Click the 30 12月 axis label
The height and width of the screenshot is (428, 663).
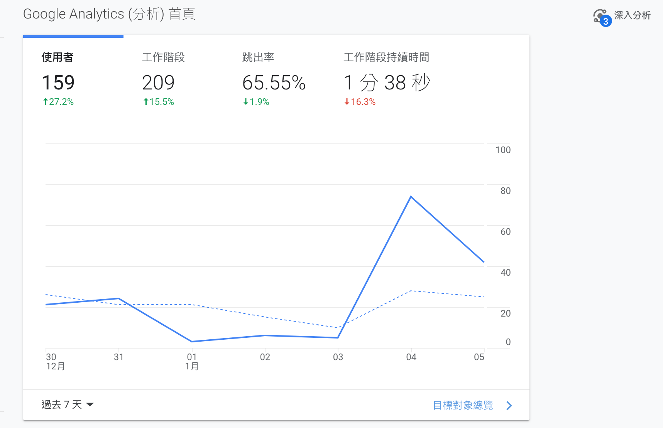tap(55, 361)
